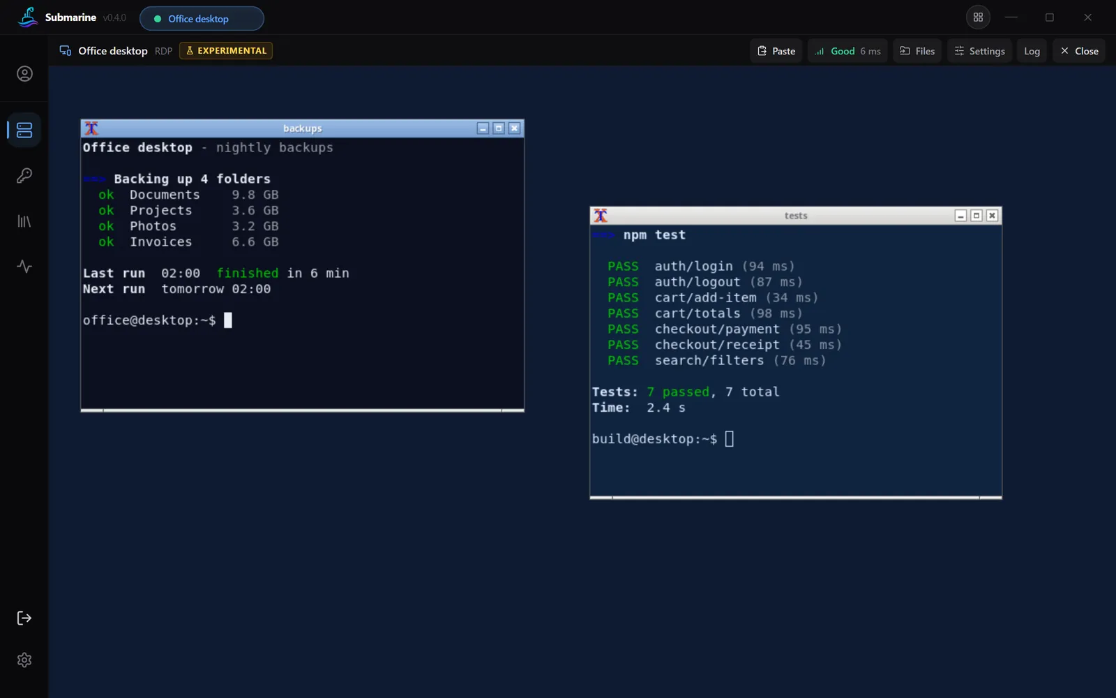Switch to the Office desktop session tab
The width and height of the screenshot is (1116, 698).
[x=202, y=19]
